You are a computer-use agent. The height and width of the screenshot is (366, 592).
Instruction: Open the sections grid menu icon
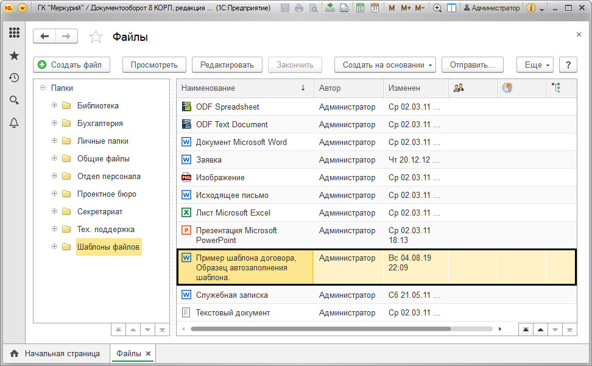click(14, 32)
